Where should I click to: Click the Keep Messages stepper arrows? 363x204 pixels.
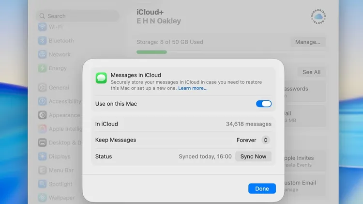(x=266, y=140)
